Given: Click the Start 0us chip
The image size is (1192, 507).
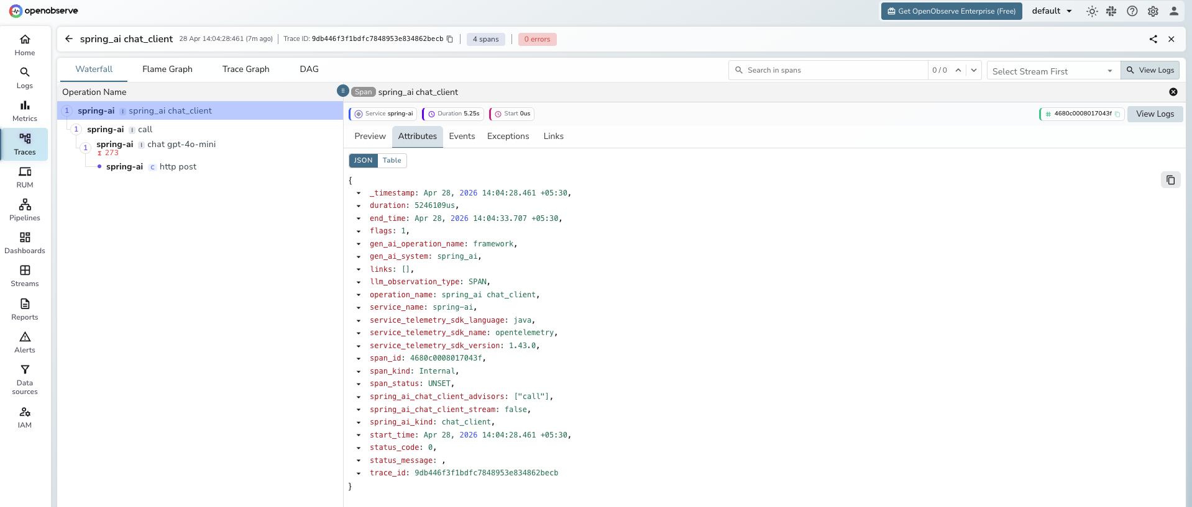Looking at the screenshot, I should point(512,114).
